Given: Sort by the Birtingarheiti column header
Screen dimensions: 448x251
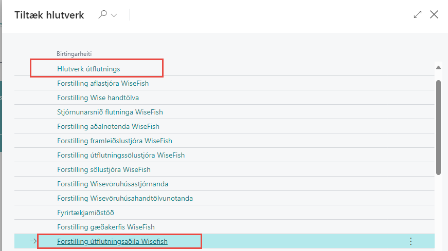Looking at the screenshot, I should 74,53.
